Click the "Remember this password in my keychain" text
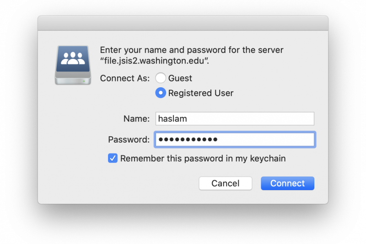Image resolution: width=366 pixels, height=244 pixels. [203, 159]
